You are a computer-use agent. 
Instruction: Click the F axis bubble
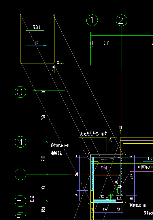click(x=20, y=201)
